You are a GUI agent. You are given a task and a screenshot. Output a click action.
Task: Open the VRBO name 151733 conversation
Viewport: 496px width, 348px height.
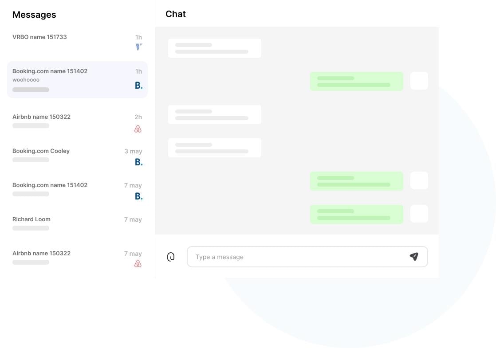tap(77, 43)
